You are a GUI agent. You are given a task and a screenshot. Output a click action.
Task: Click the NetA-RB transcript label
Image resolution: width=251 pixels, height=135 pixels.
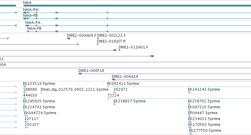(30, 16)
